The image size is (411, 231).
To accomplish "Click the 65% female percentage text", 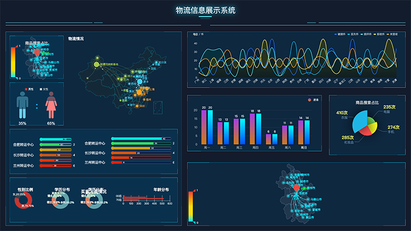I will tap(51, 123).
